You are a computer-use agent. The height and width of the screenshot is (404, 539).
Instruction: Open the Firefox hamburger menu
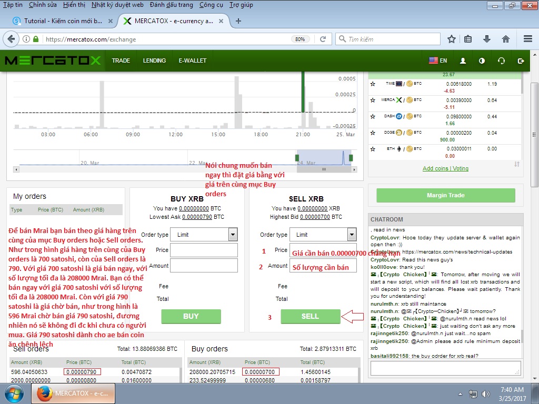(528, 39)
